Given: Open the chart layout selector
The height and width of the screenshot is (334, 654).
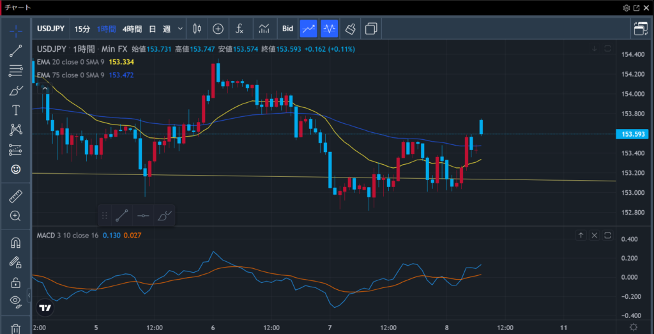Looking at the screenshot, I should click(639, 29).
